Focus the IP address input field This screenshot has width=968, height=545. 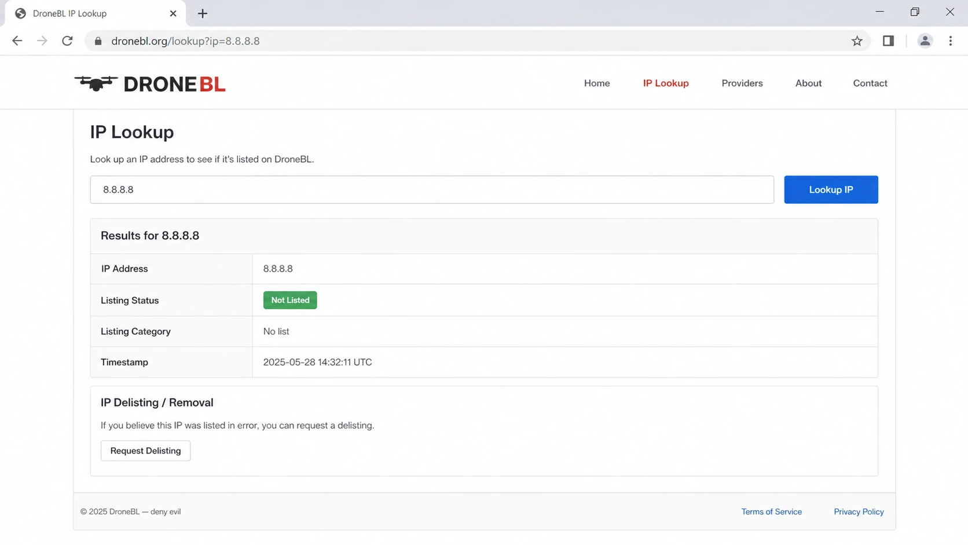[x=432, y=189]
